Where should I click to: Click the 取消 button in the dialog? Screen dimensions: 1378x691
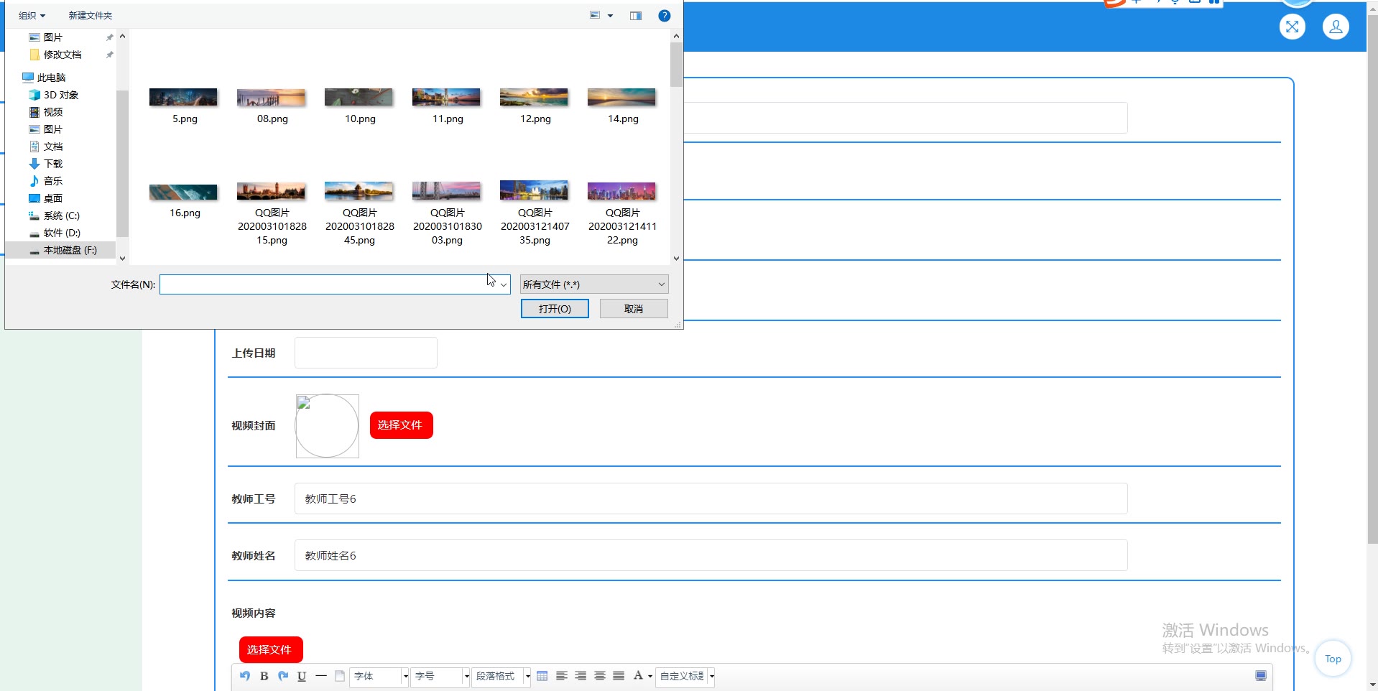634,309
